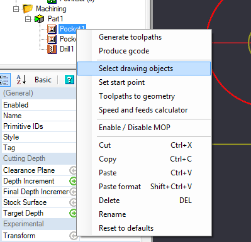Click the Machining folder icon
The width and height of the screenshot is (251, 242).
(x=28, y=9)
